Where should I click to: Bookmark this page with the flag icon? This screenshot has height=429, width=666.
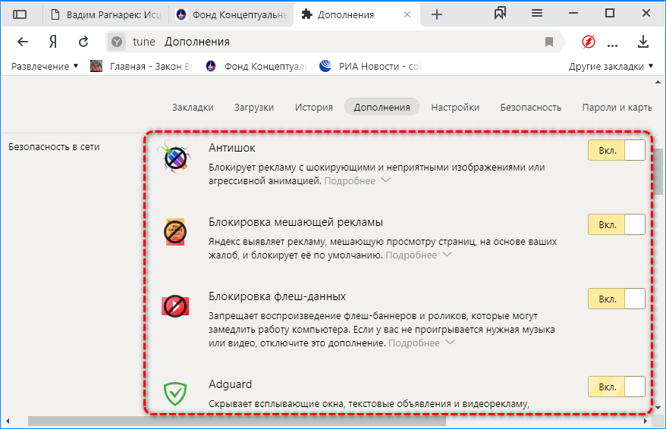coord(548,42)
